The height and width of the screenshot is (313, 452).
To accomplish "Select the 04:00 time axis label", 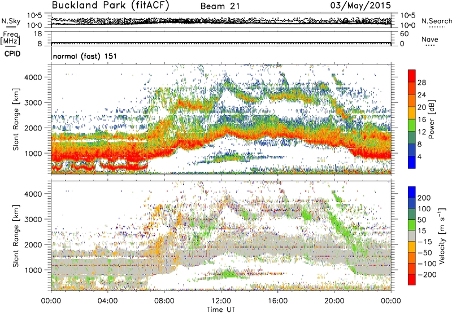I will click(107, 301).
